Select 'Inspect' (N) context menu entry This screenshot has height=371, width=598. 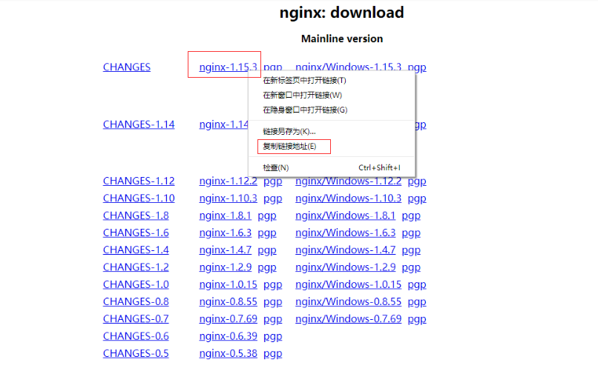pyautogui.click(x=276, y=168)
